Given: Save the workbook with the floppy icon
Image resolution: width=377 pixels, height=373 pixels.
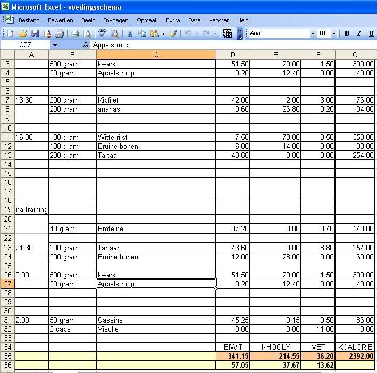Looking at the screenshot, I should [35, 33].
